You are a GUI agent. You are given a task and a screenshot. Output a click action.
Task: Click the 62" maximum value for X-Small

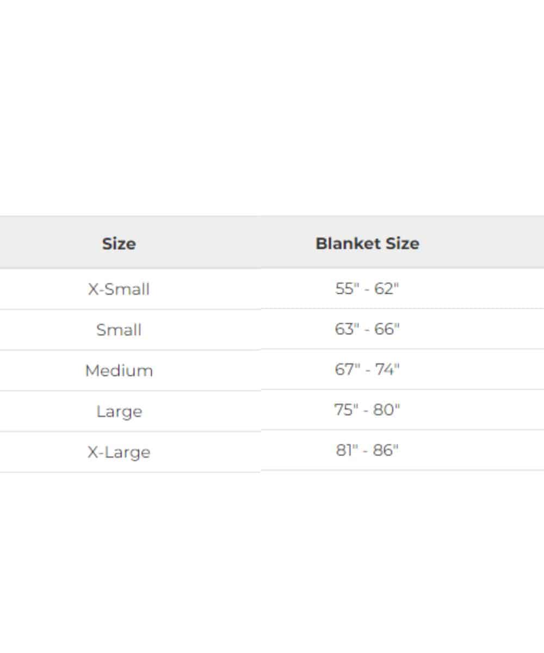click(x=387, y=288)
